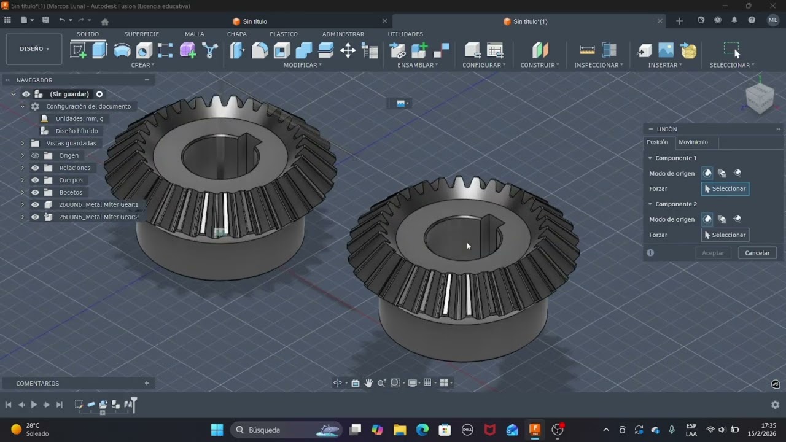Select the Move/Copy arrows tool

click(x=348, y=50)
